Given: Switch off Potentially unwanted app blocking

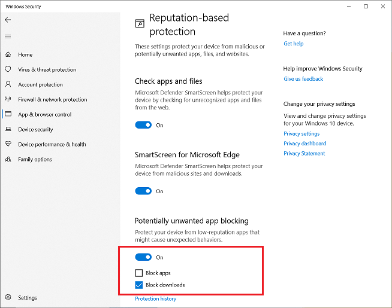Looking at the screenshot, I should [143, 257].
